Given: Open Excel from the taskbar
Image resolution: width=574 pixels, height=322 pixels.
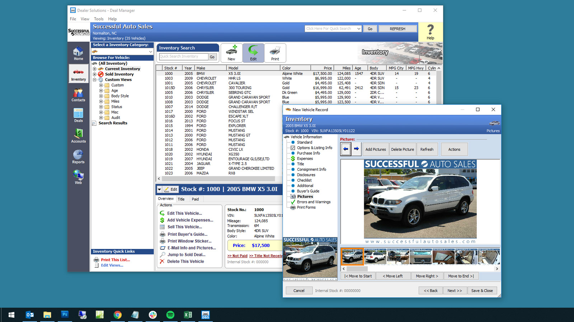Looking at the screenshot, I should [188, 315].
